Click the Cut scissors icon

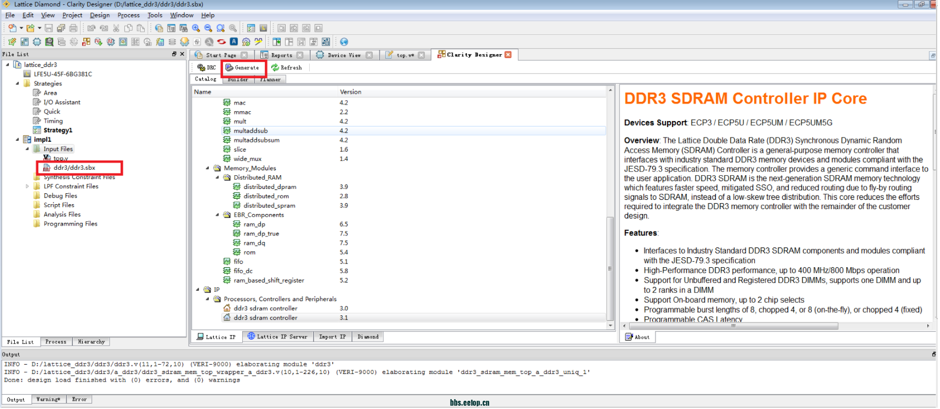[x=116, y=28]
